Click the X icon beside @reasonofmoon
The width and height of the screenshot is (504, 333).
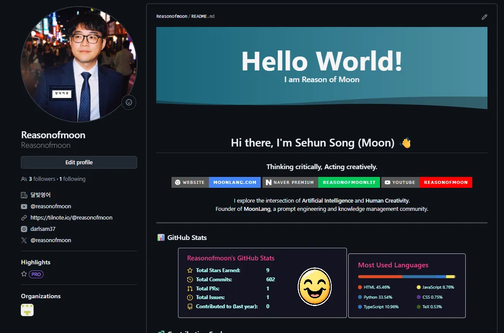(x=24, y=240)
